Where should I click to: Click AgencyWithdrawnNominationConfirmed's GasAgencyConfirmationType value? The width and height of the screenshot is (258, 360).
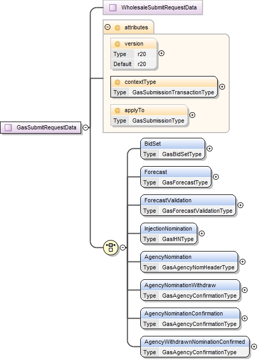pos(199,353)
